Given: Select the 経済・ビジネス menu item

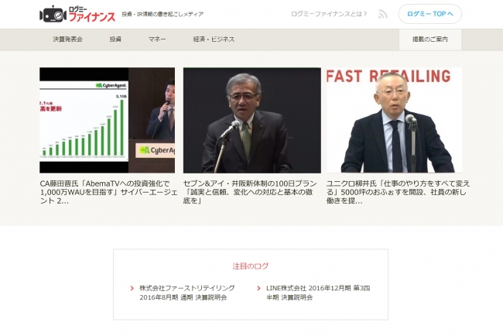Looking at the screenshot, I should point(214,39).
